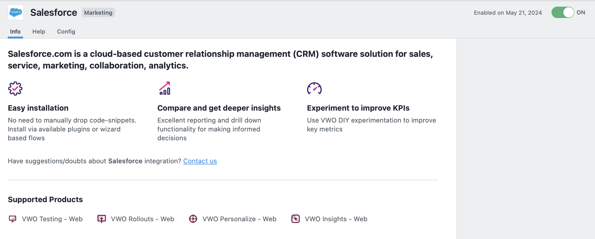Switch to the Info tab
This screenshot has height=239, width=595.
pyautogui.click(x=15, y=32)
